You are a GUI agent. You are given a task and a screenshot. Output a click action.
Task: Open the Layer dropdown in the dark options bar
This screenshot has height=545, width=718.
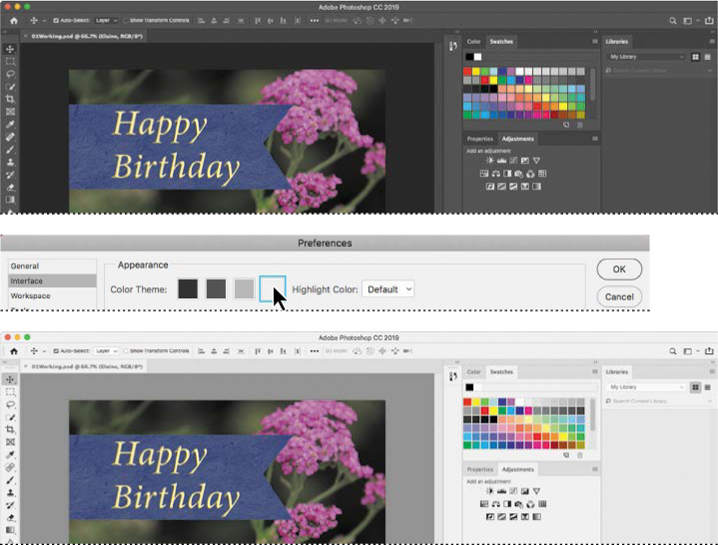coord(107,19)
